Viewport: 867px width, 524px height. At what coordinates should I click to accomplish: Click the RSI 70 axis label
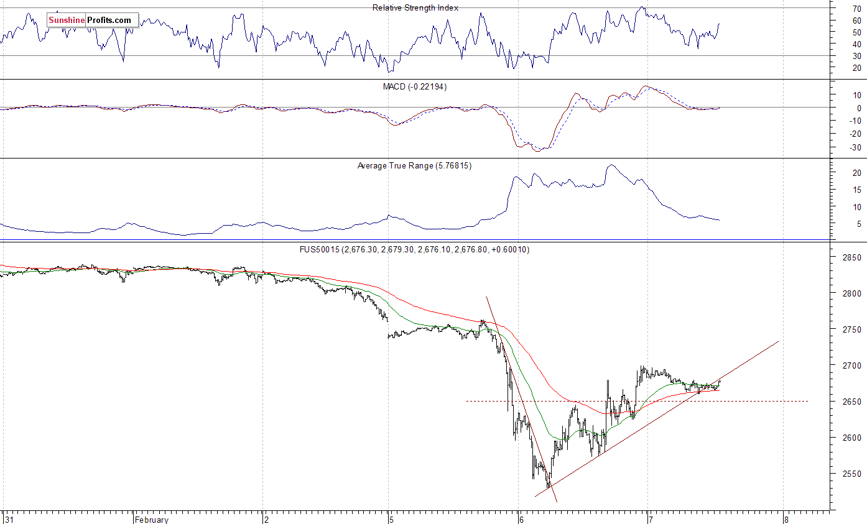click(x=857, y=8)
